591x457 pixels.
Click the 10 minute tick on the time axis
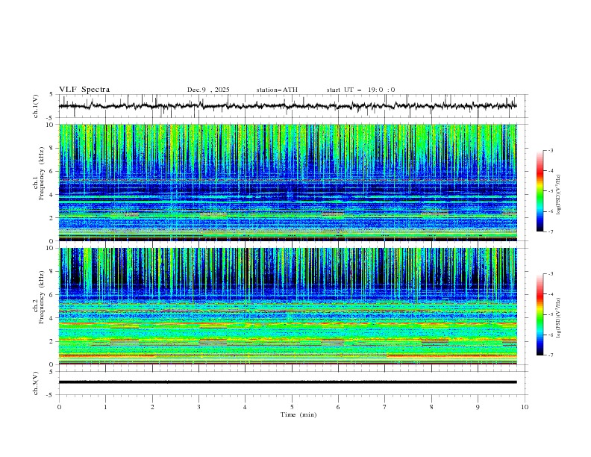pos(525,406)
